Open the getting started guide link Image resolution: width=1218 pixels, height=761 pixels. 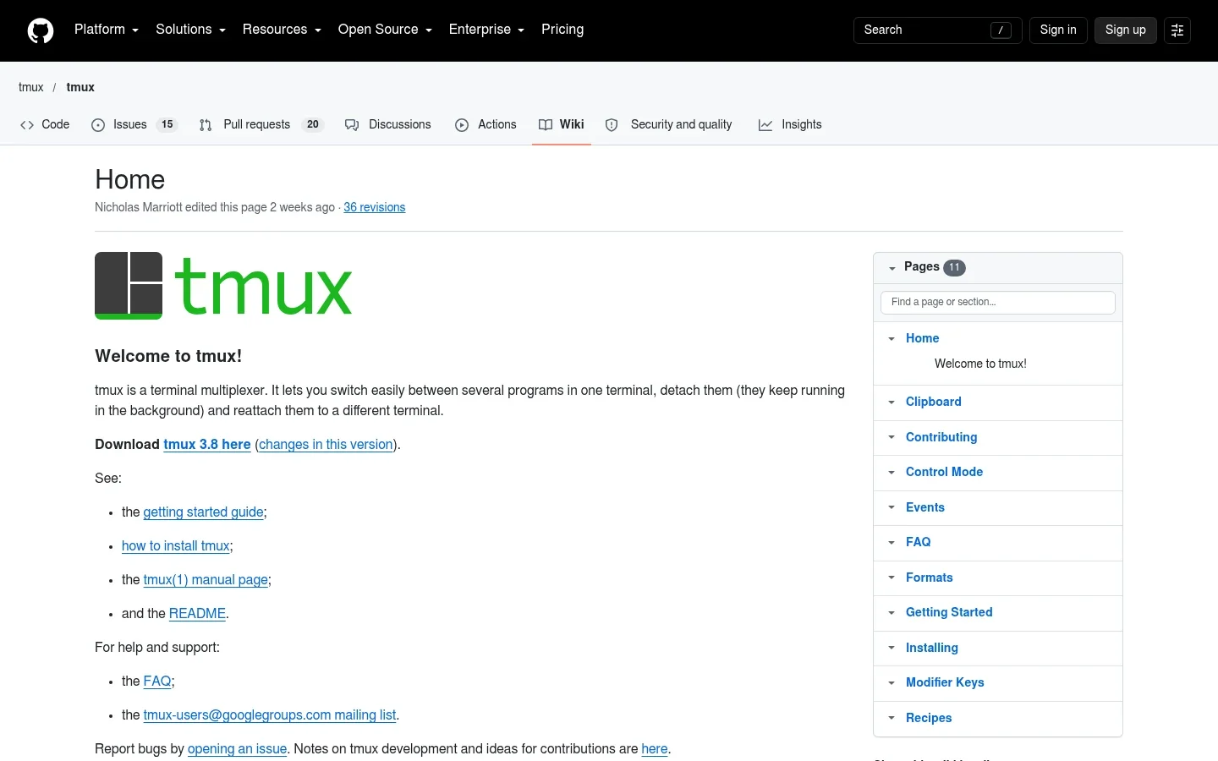click(x=203, y=512)
